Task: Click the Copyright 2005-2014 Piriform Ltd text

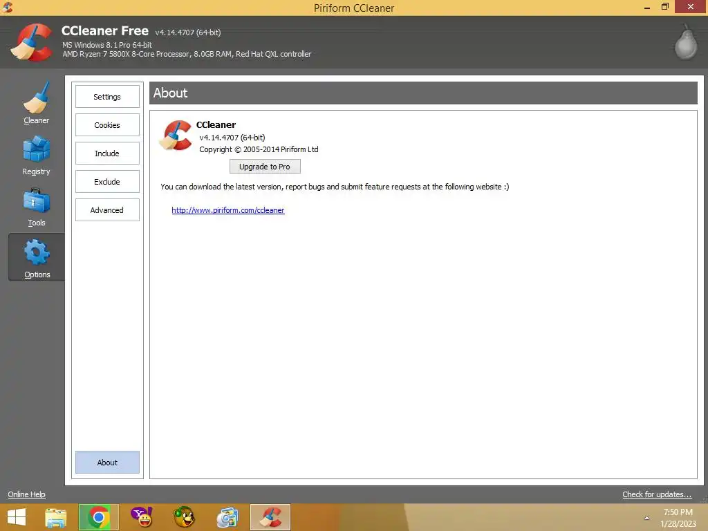Action: pyautogui.click(x=259, y=149)
